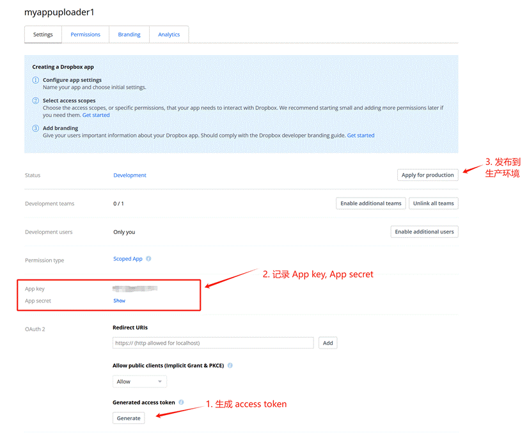Screen dimensions: 529x433
Task: Follow Get started link for branding guide
Action: pos(361,135)
